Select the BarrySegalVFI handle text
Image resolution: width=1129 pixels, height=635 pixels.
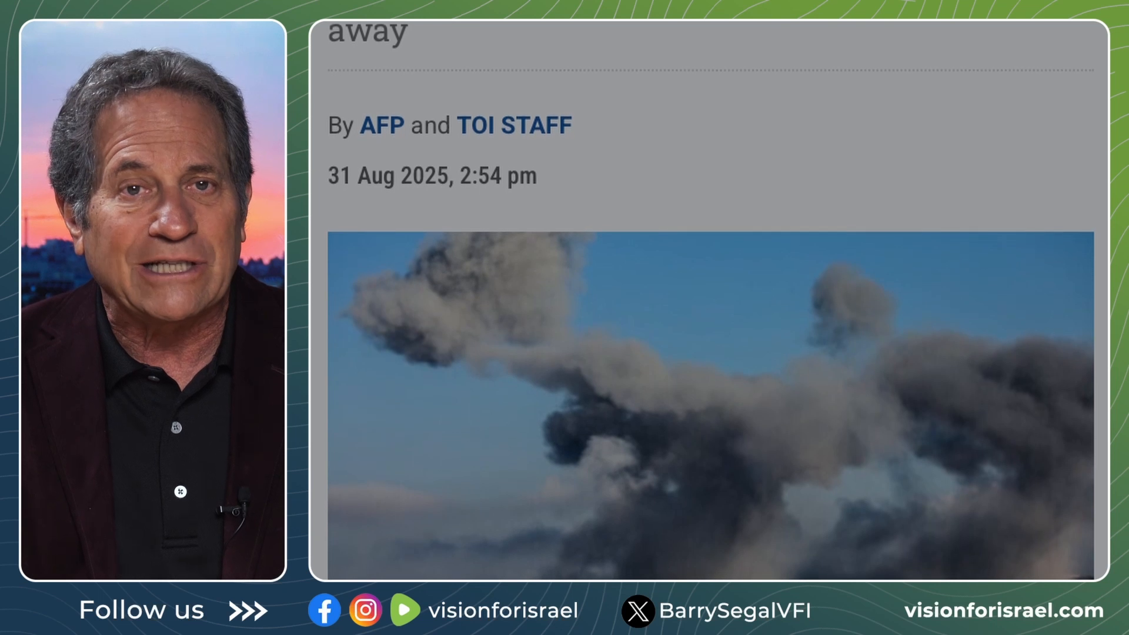(x=735, y=611)
